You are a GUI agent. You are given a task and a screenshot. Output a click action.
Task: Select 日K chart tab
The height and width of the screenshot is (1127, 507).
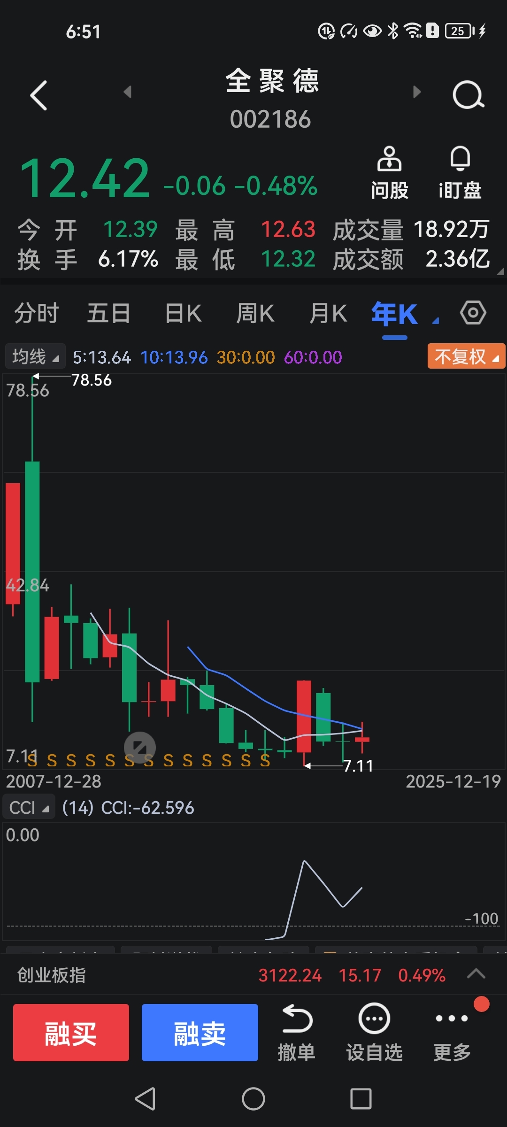pos(183,313)
